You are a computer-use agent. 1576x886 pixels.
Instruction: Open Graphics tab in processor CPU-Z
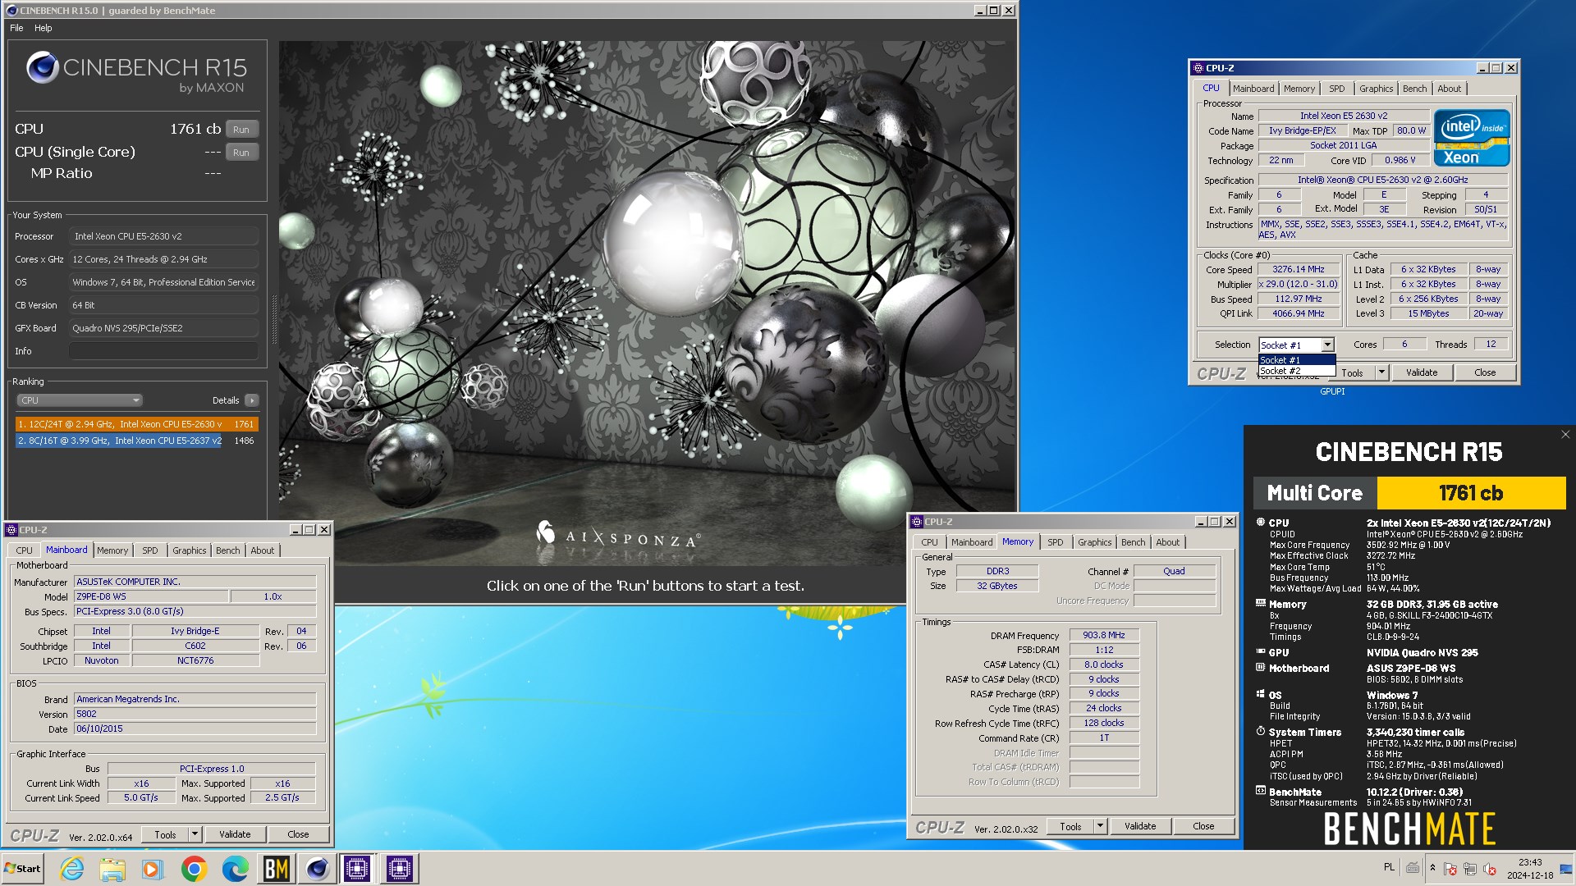(x=1376, y=89)
